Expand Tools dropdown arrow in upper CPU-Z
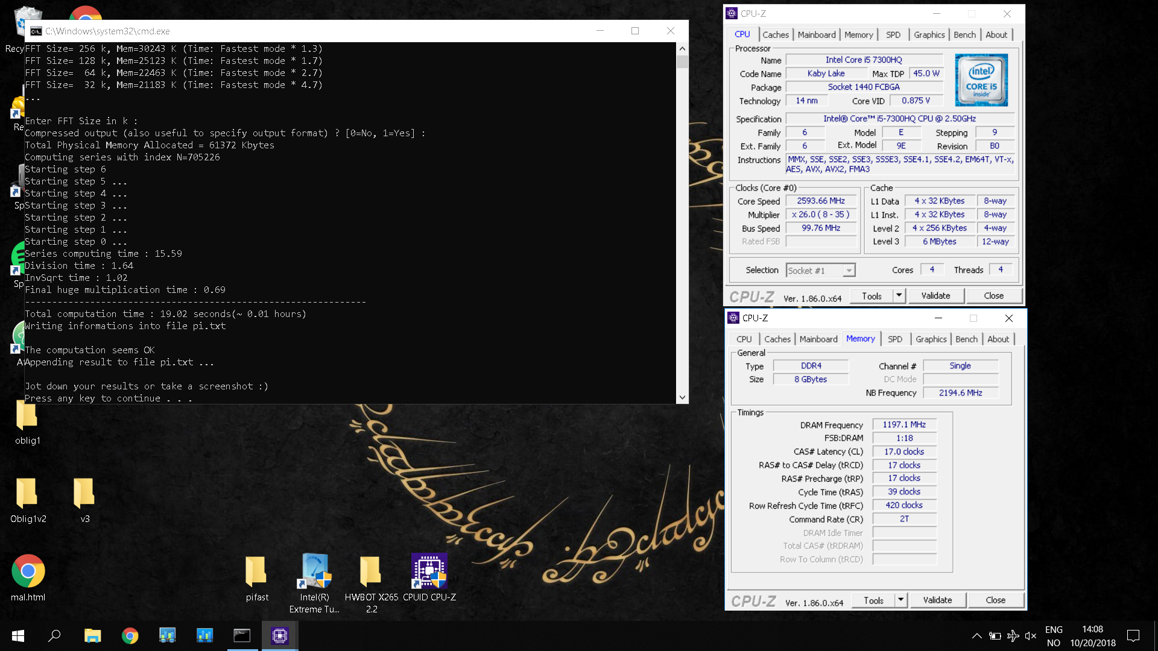 click(x=899, y=296)
